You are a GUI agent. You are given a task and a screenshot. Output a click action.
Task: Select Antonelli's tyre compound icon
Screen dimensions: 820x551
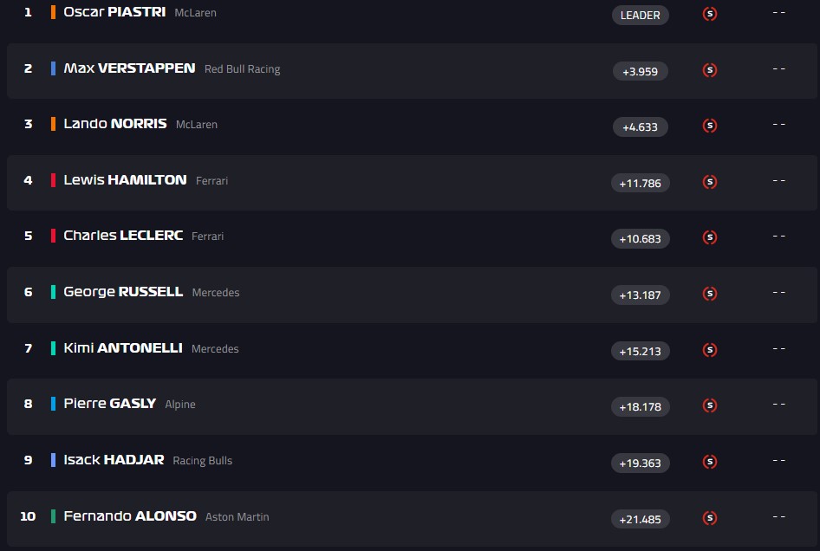click(709, 350)
